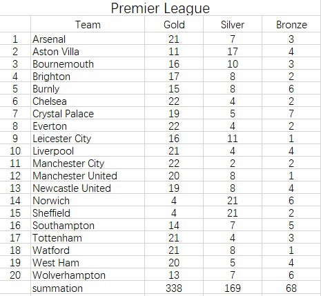Screen dimensions: 321x296
Task: Select the Silver column header cell
Action: point(233,24)
